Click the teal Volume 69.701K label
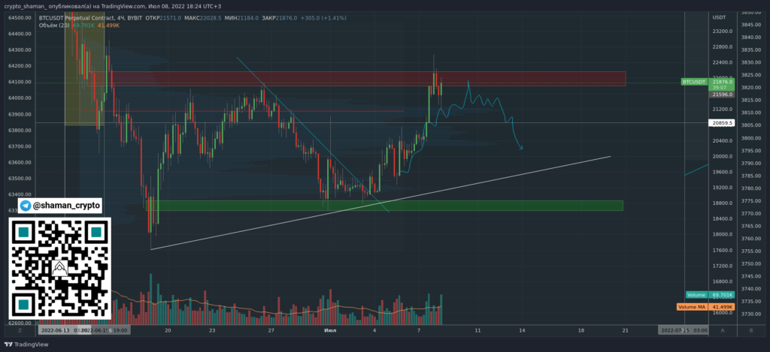 (710, 295)
